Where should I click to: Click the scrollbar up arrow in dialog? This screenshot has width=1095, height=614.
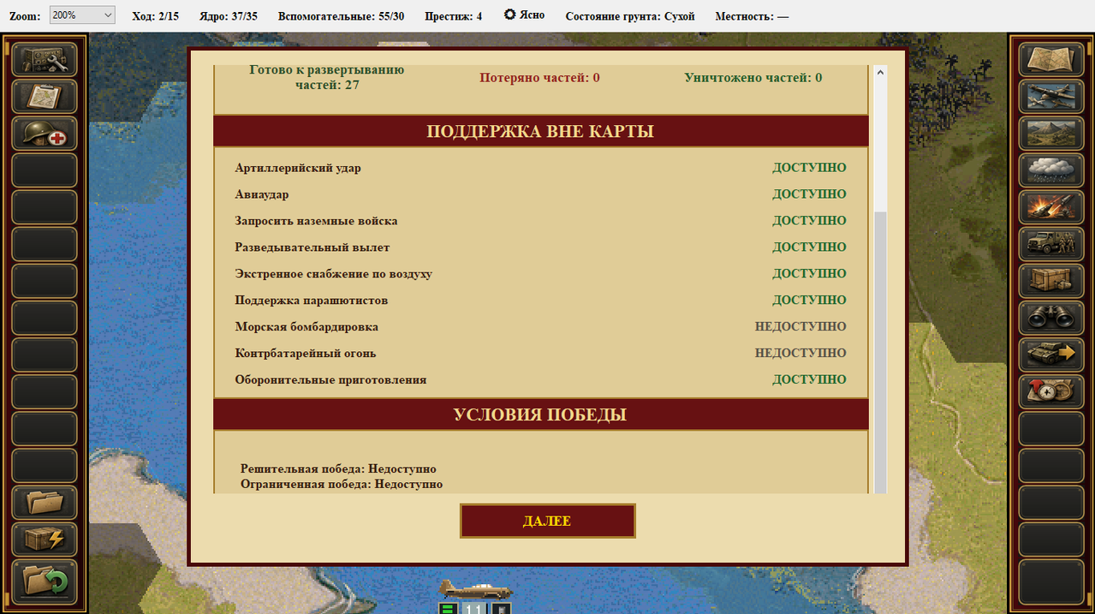(880, 74)
